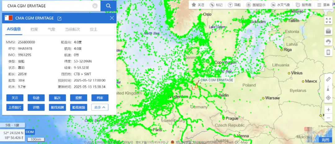Viewport: 335px width, 144px height.
Task: Click the mobile phone icon
Action: (328, 52)
